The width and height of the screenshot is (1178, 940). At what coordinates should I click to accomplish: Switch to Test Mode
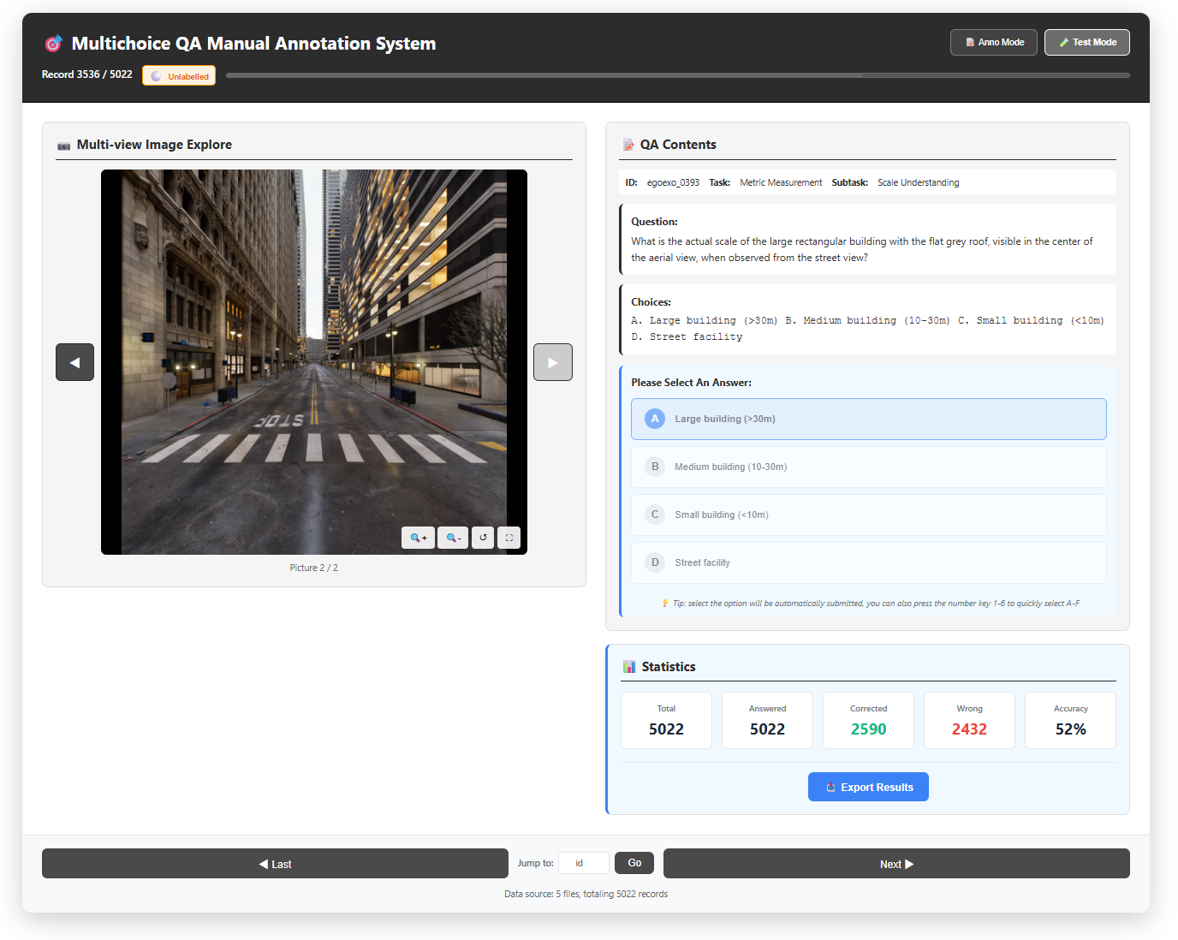click(x=1086, y=42)
